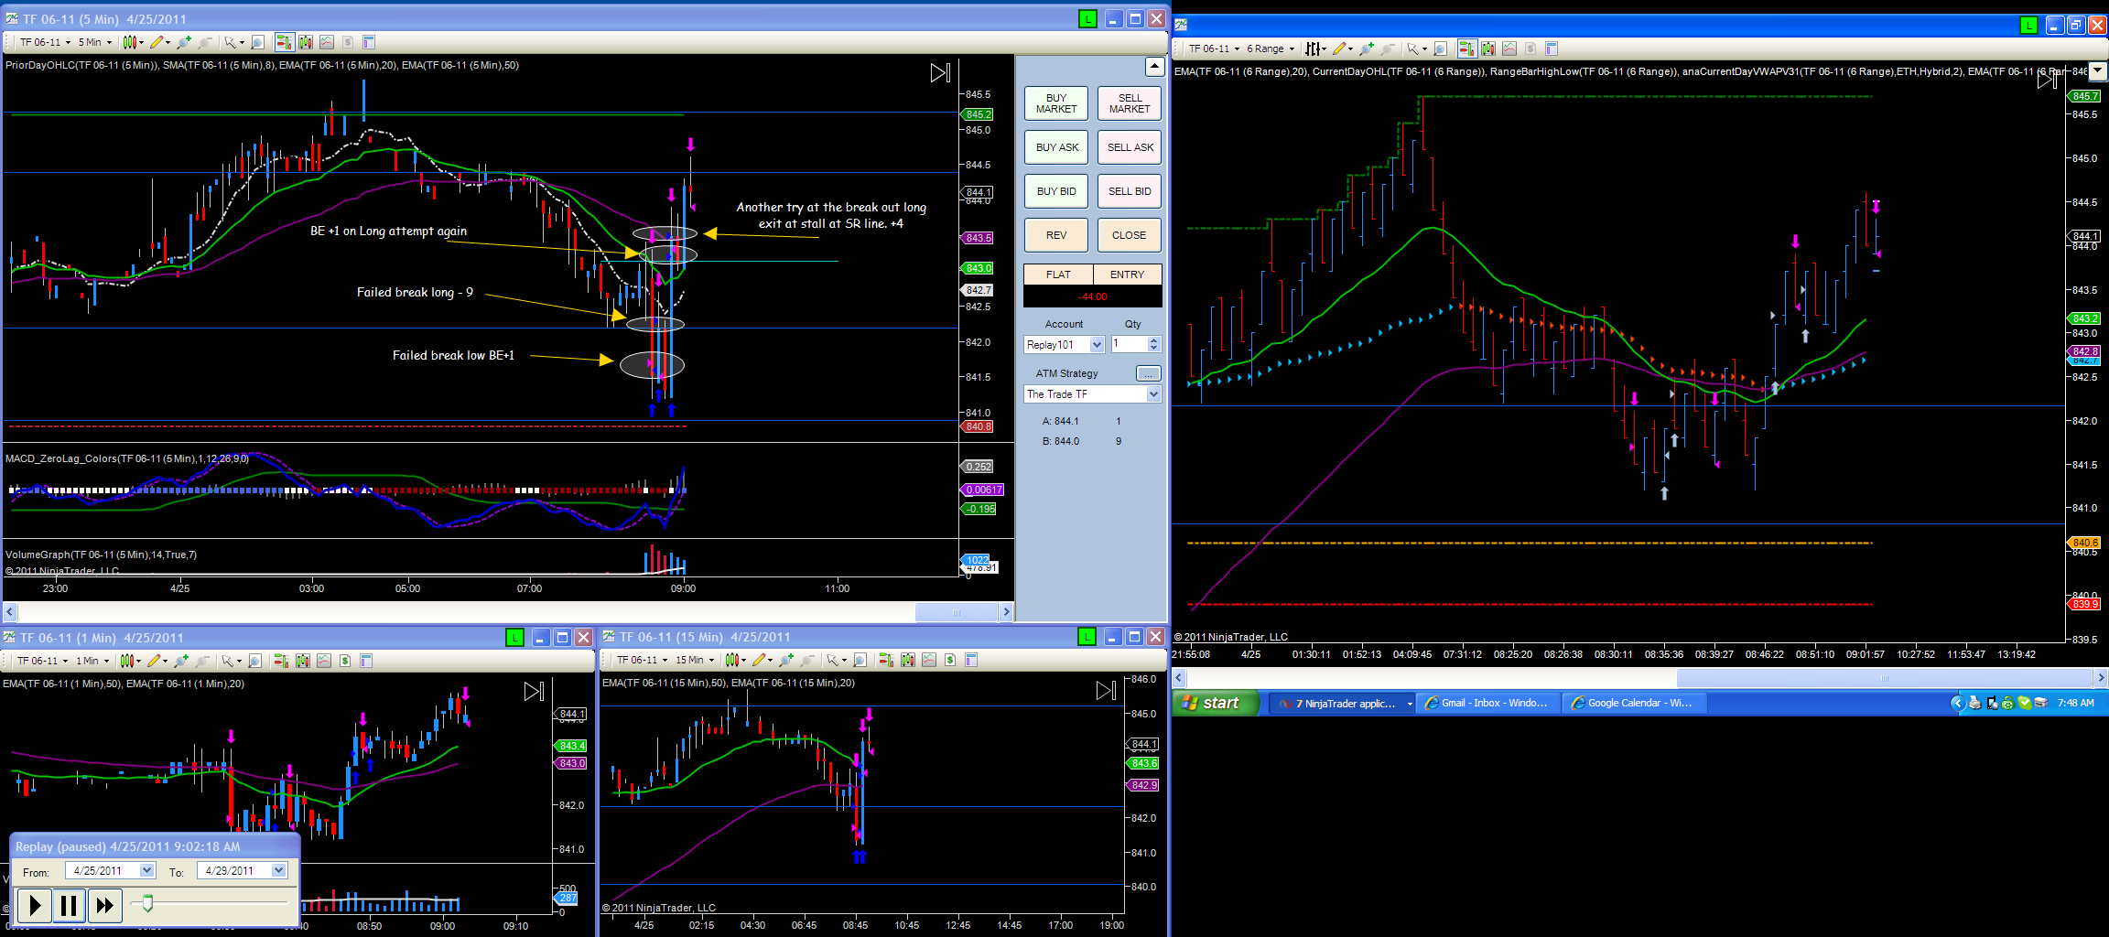2109x937 pixels.
Task: Click CLOSE position button
Action: (x=1130, y=235)
